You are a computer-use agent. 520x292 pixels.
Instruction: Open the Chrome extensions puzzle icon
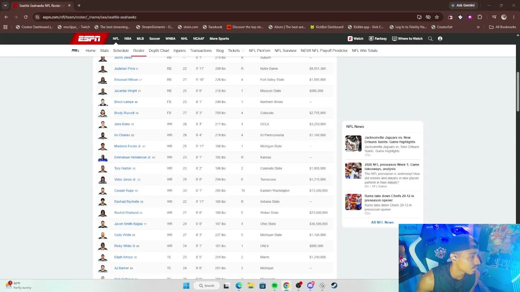click(x=480, y=17)
